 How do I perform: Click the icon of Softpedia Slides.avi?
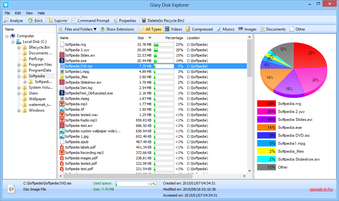click(62, 55)
